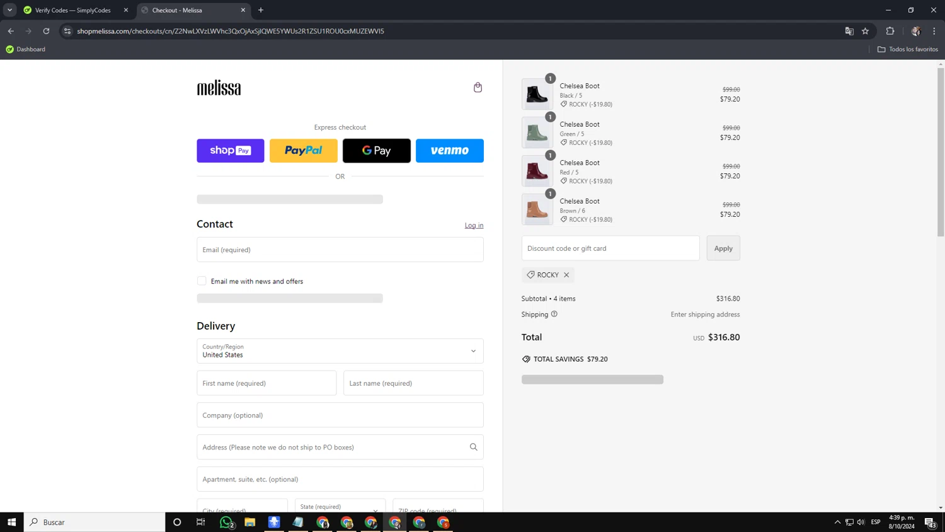This screenshot has height=532, width=945.
Task: Click the Apply discount button
Action: (723, 248)
